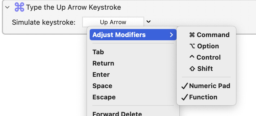Uncheck the Function modifier
Screen dimensions: 256x116
tap(200, 97)
